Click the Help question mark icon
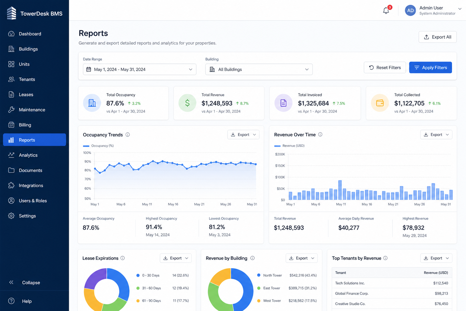The width and height of the screenshot is (466, 311). click(11, 301)
